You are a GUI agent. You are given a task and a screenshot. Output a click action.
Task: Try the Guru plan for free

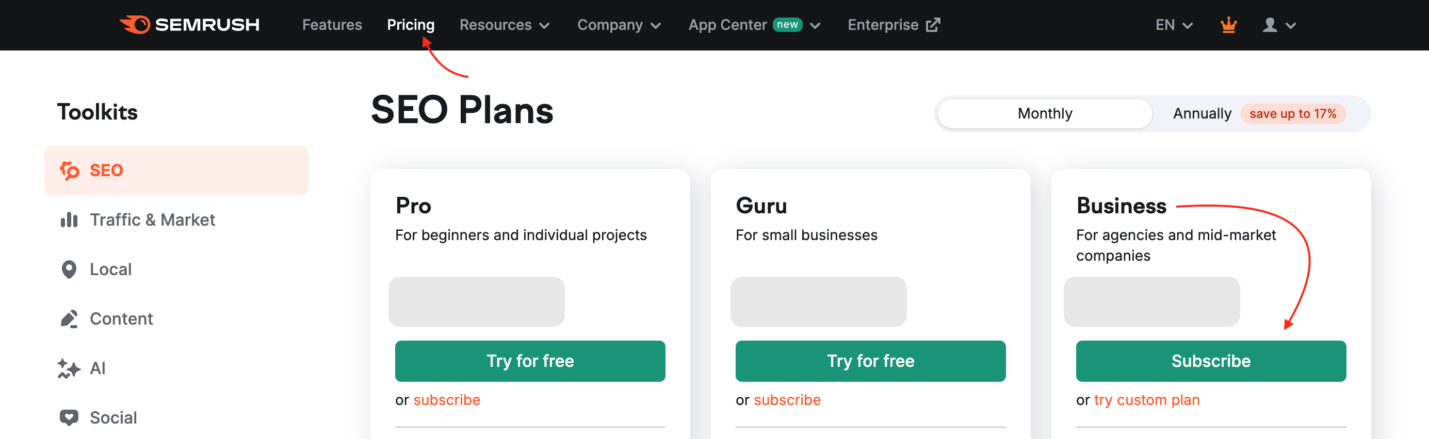[x=870, y=361]
